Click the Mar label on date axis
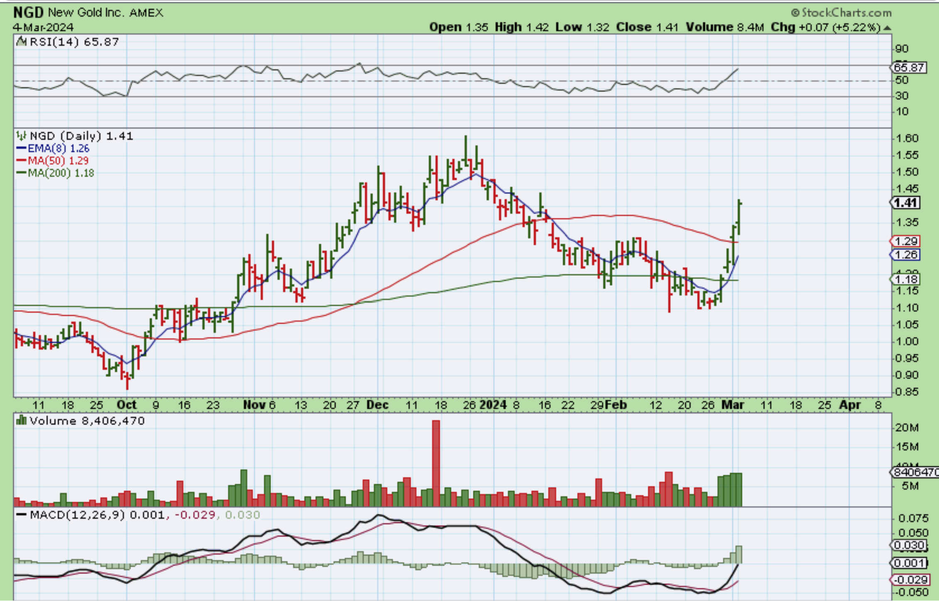 coord(733,405)
